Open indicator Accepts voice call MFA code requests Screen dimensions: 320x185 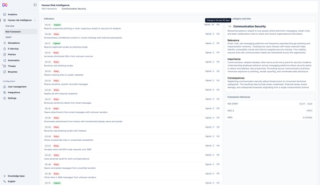click(x=132, y=147)
